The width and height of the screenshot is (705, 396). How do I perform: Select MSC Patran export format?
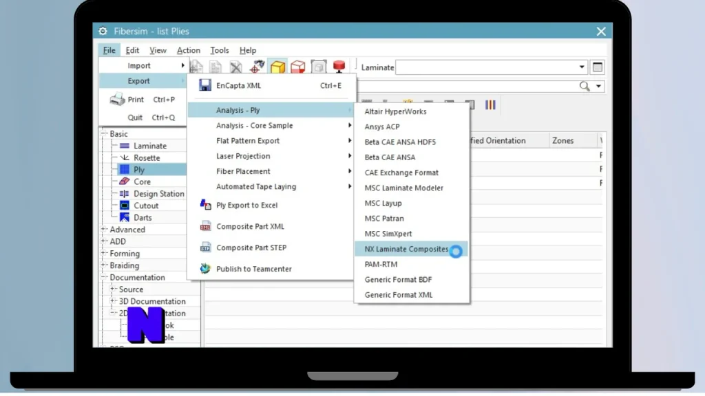point(412,218)
